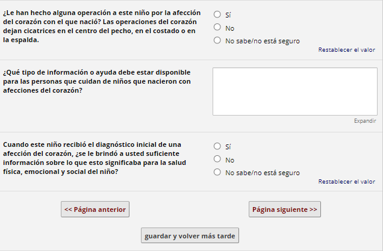Click the heart operation question text
The image size is (383, 251).
[x=101, y=26]
